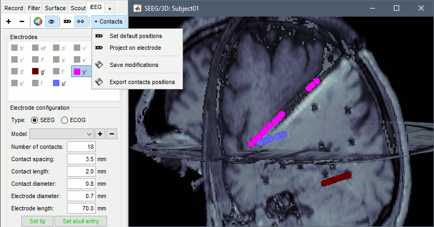434x227 pixels.
Task: Click the minus button beside Model dropdown
Action: (112, 133)
